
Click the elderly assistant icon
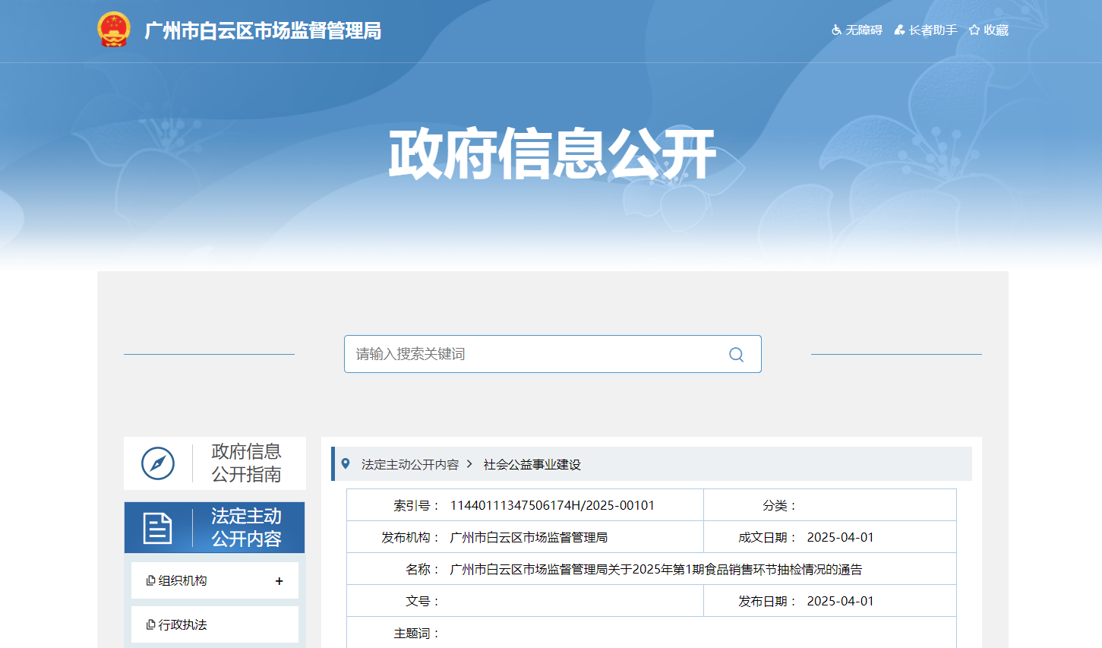point(899,30)
